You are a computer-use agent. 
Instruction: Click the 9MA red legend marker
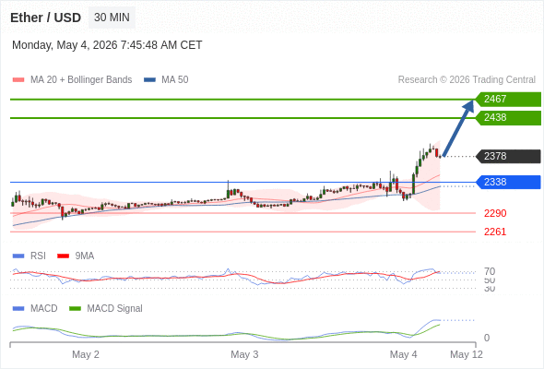(63, 256)
